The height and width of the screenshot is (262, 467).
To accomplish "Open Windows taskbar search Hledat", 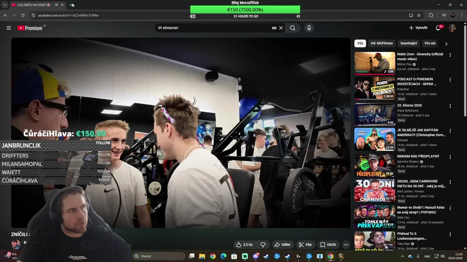I will pyautogui.click(x=158, y=256).
